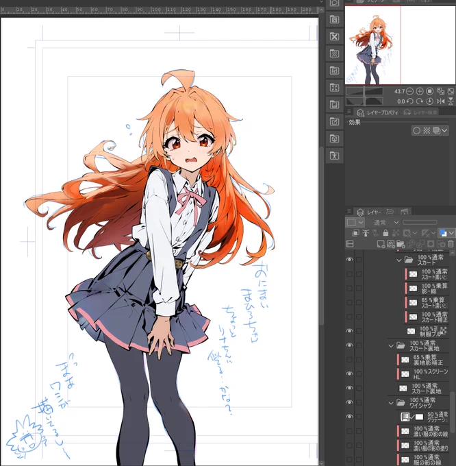The height and width of the screenshot is (466, 456).
Task: Click the zoom out button in Navigator
Action: pyautogui.click(x=409, y=91)
